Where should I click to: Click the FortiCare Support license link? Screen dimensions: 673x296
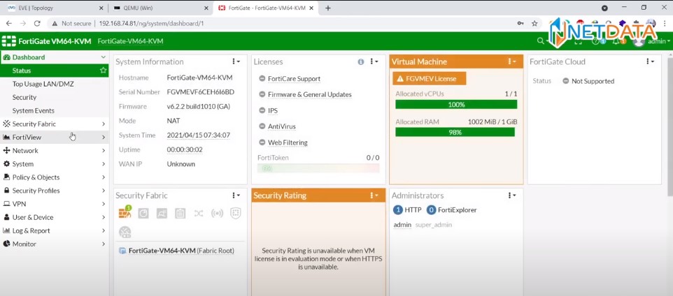294,79
